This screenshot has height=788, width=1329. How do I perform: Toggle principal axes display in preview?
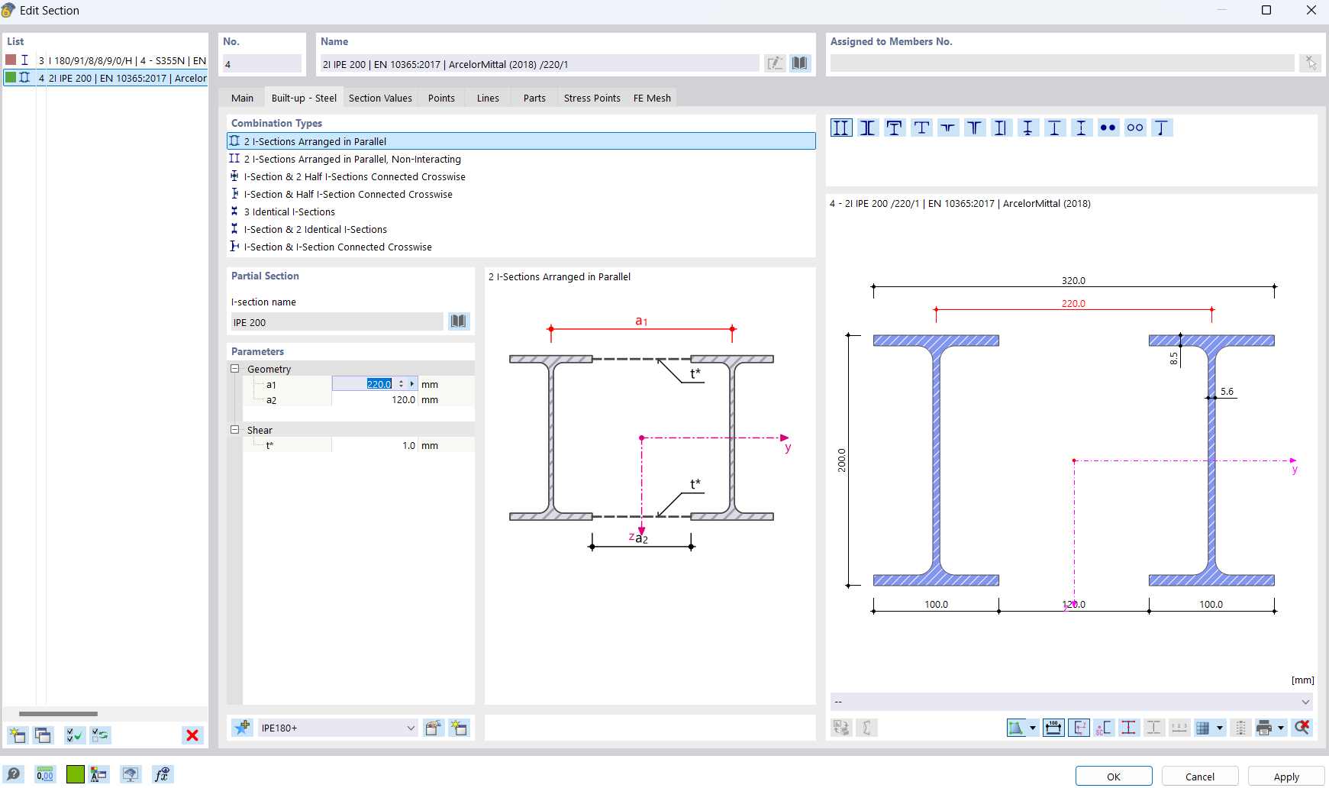[1079, 728]
